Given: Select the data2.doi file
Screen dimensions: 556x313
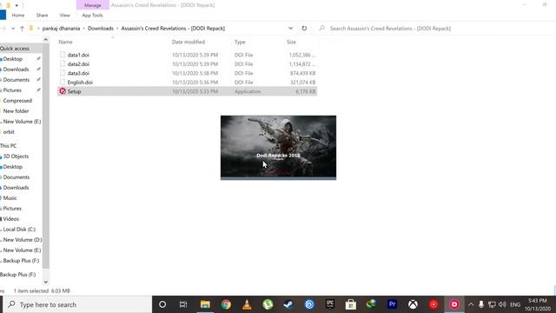Looking at the screenshot, I should click(78, 64).
